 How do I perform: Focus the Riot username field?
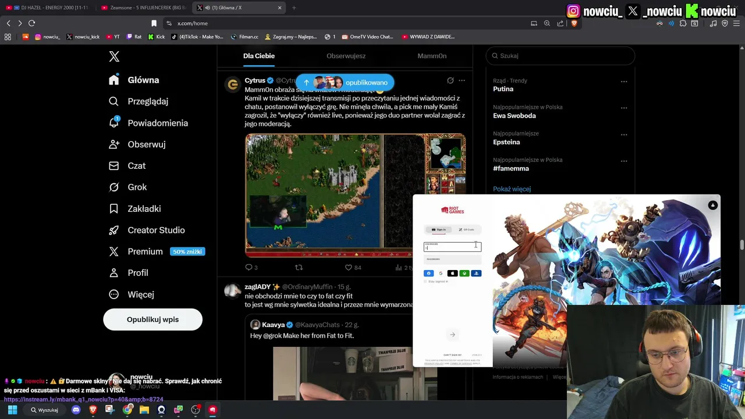452,247
